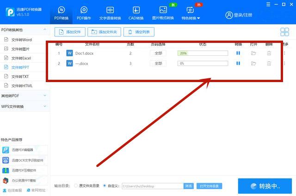Select 文件转PPT in sidebar
The width and height of the screenshot is (296, 196).
tap(20, 67)
